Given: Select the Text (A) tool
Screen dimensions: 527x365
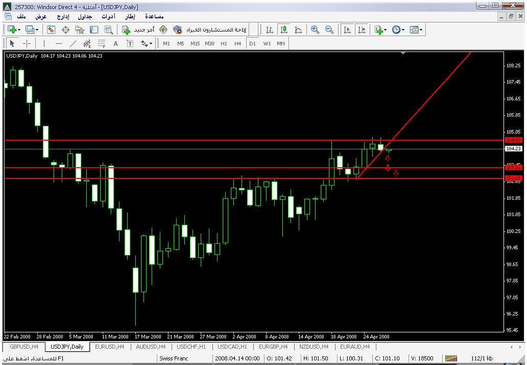Looking at the screenshot, I should pyautogui.click(x=115, y=44).
